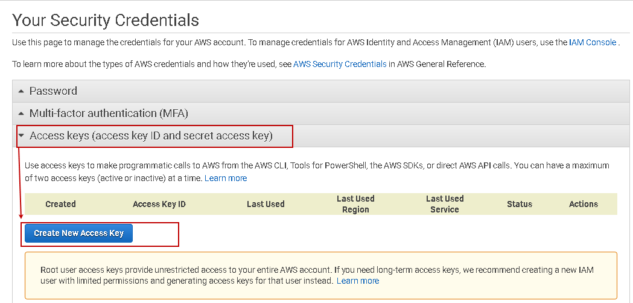This screenshot has width=633, height=303.
Task: Click the Access Key ID column header
Action: pyautogui.click(x=159, y=204)
